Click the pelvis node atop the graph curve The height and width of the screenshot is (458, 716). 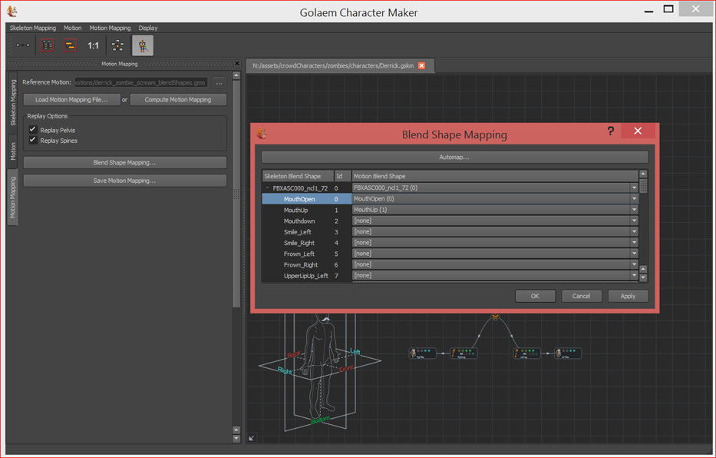[x=494, y=317]
